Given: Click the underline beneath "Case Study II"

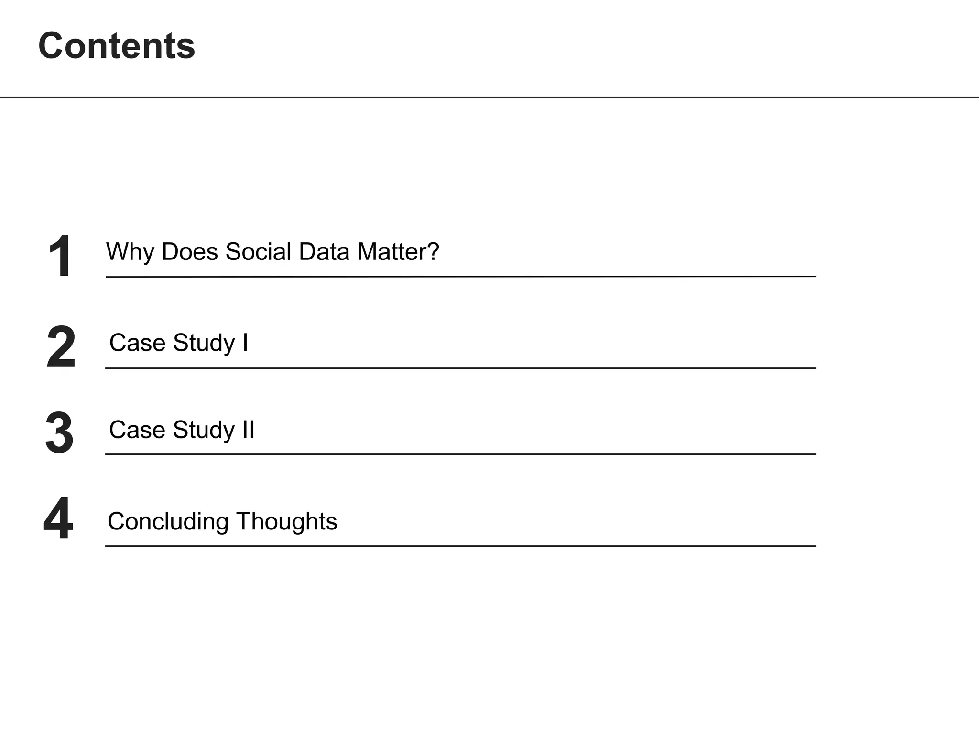Looking at the screenshot, I should point(461,454).
